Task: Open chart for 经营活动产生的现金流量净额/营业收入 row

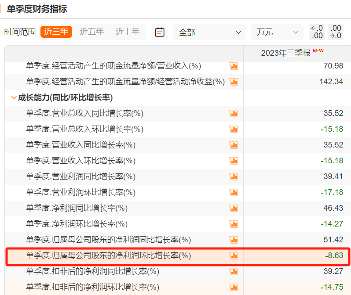Action: (x=234, y=66)
